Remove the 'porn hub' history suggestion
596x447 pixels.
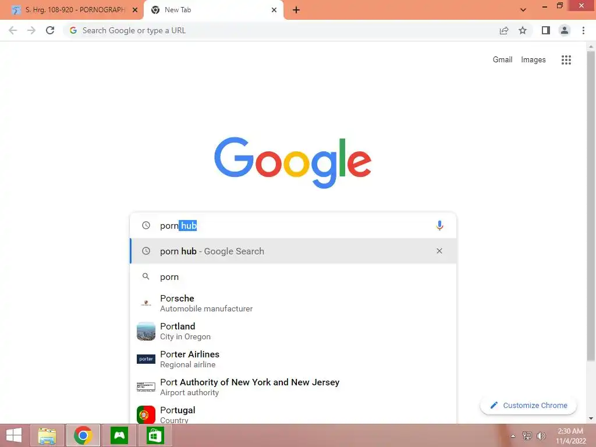439,251
